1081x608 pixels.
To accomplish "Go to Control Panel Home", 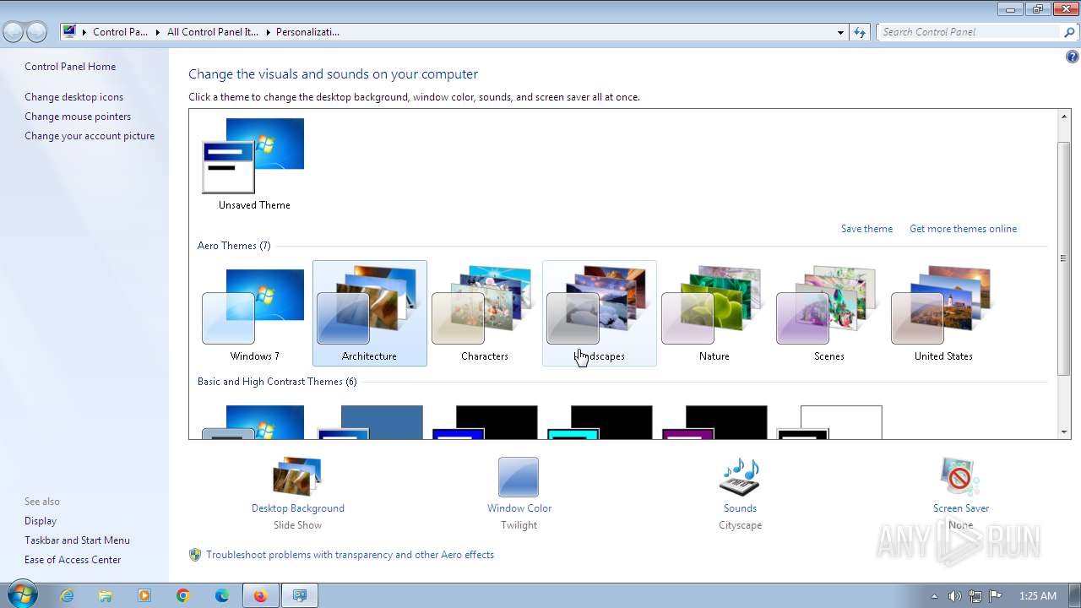I will 70,67.
